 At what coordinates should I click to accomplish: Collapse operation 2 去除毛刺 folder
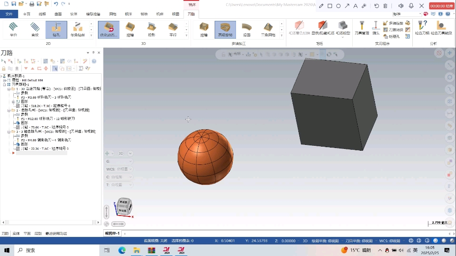click(x=9, y=110)
